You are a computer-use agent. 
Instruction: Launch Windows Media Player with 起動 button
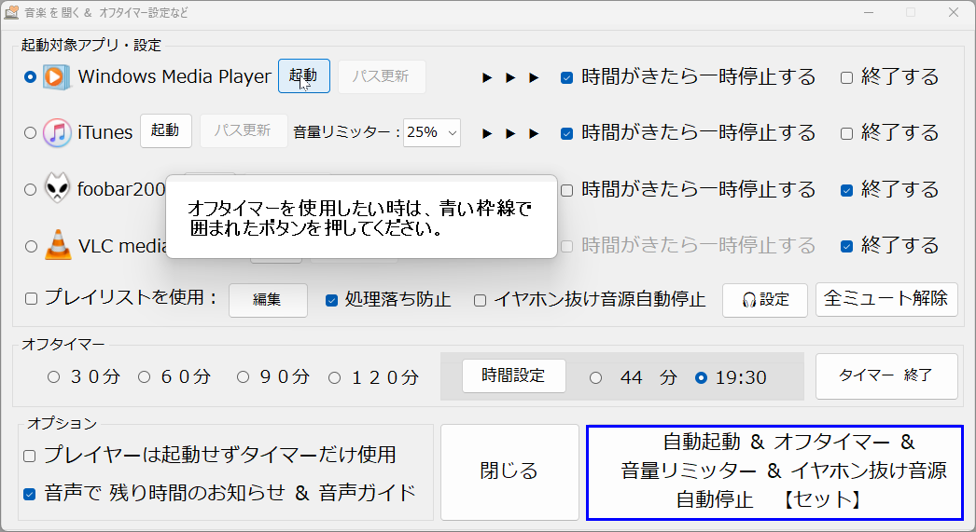point(304,76)
